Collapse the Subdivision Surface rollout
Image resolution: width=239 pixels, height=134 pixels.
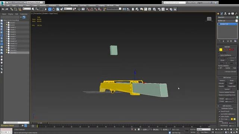[227, 108]
